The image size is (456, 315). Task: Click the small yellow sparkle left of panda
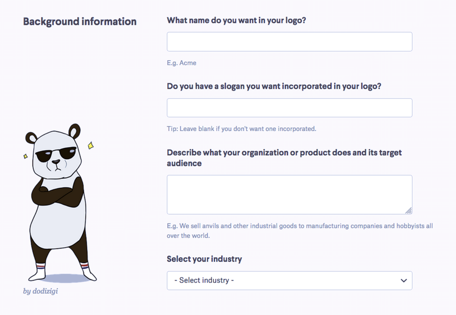pos(25,157)
